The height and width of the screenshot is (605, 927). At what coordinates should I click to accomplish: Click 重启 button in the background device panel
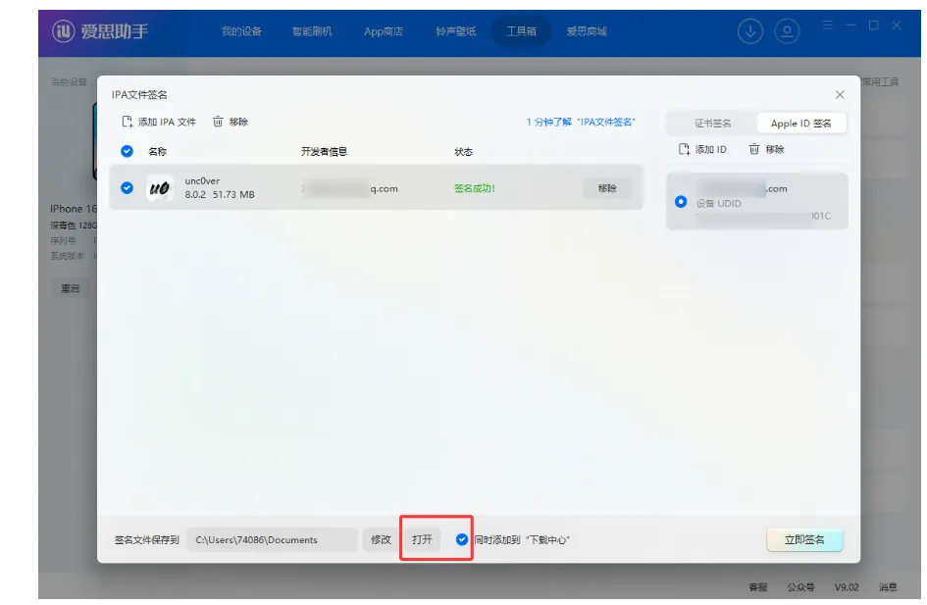coord(71,288)
